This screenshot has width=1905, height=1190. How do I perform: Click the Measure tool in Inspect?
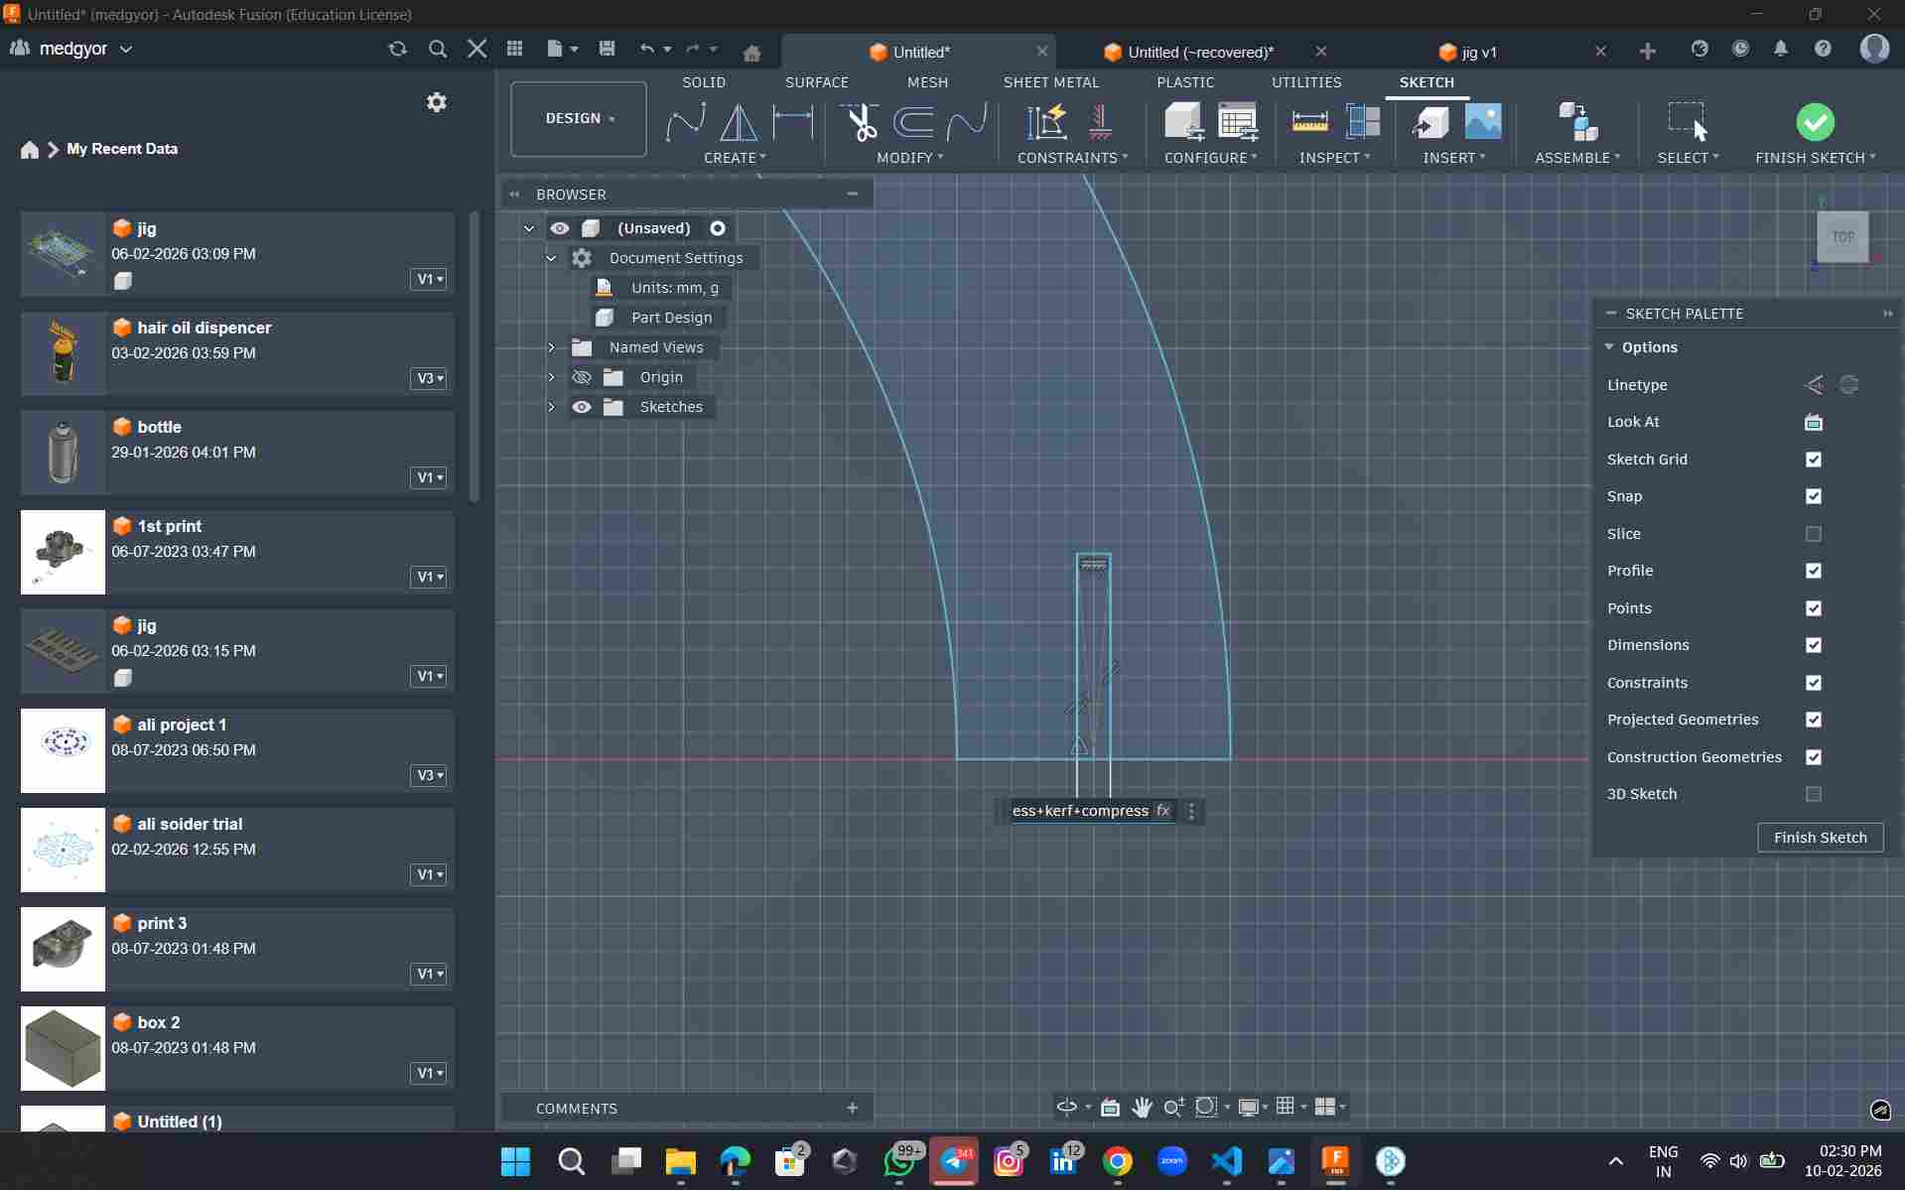1309,122
